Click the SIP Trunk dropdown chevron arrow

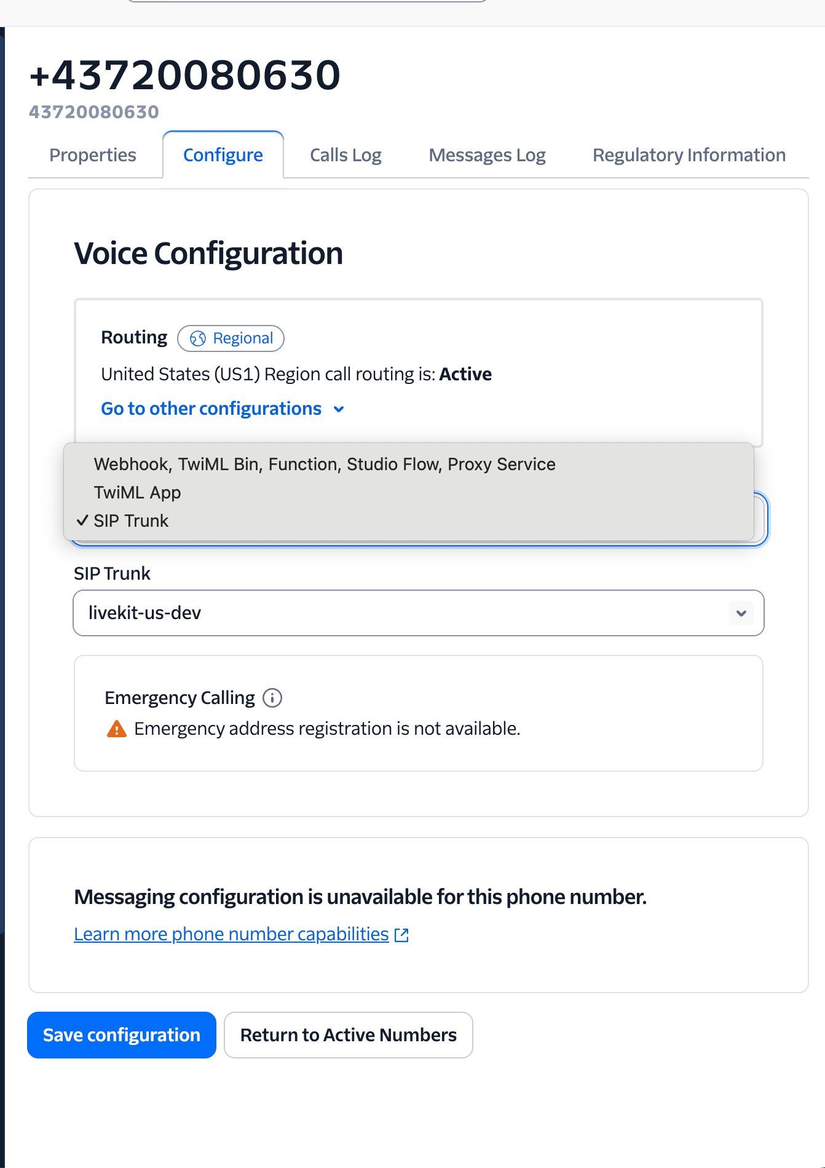pyautogui.click(x=741, y=612)
